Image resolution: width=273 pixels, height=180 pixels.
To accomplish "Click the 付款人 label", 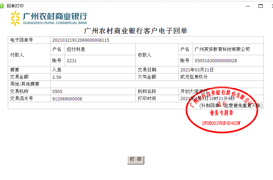I will (x=17, y=55).
